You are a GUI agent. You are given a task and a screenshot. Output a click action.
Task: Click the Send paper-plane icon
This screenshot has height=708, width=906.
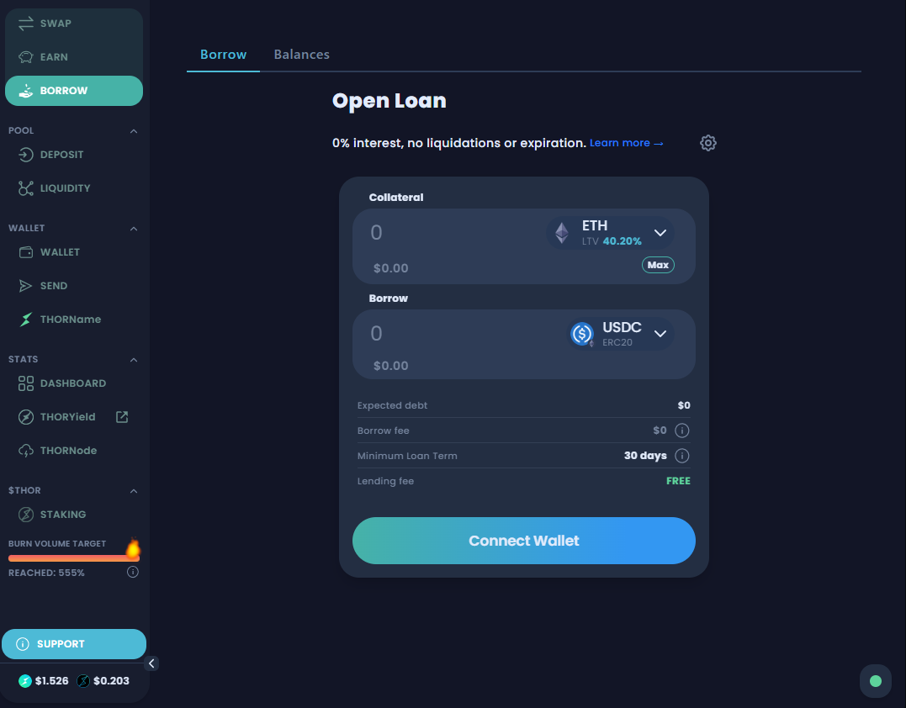click(x=25, y=286)
